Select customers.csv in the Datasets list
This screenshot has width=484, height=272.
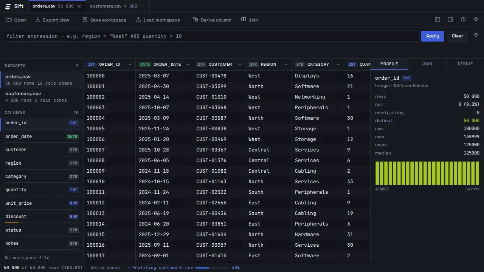[42, 97]
